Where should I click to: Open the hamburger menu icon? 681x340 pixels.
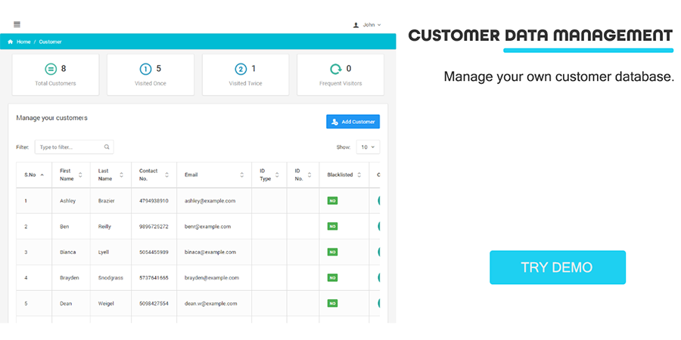pyautogui.click(x=17, y=24)
